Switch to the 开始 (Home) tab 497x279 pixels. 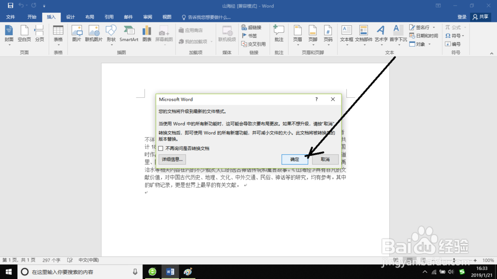pos(32,17)
